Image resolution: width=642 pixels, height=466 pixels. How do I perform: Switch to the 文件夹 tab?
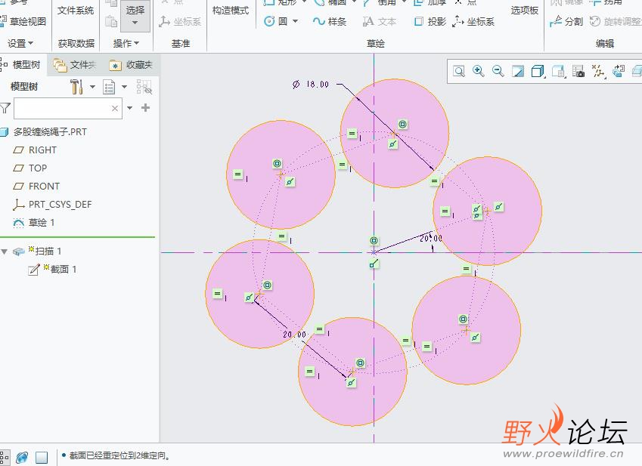pyautogui.click(x=75, y=65)
